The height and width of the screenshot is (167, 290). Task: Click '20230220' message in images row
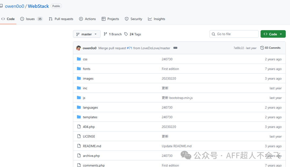click(169, 78)
